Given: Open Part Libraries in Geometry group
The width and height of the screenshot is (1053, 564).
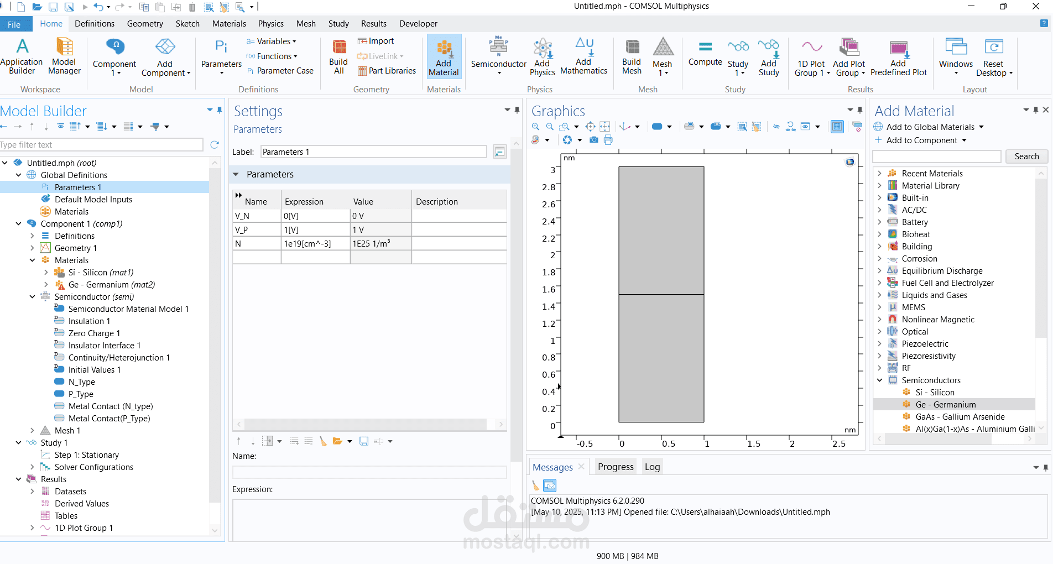Looking at the screenshot, I should (x=387, y=71).
